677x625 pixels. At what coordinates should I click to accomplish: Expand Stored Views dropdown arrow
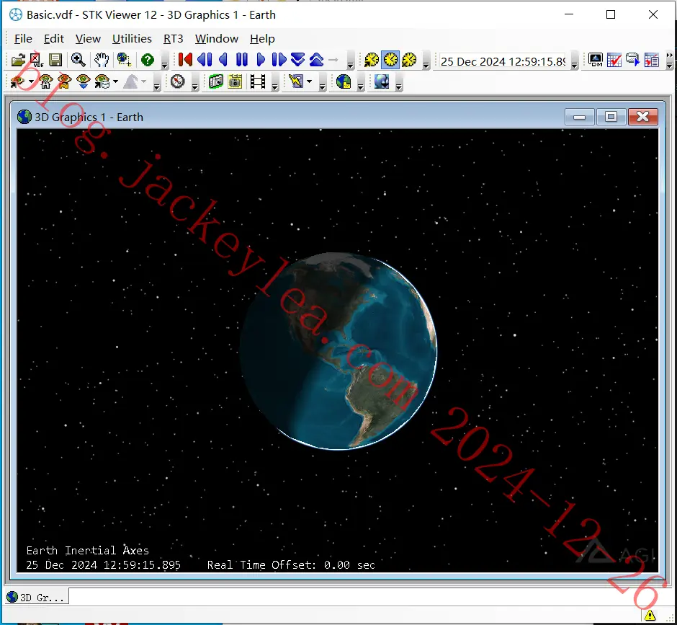tap(115, 81)
